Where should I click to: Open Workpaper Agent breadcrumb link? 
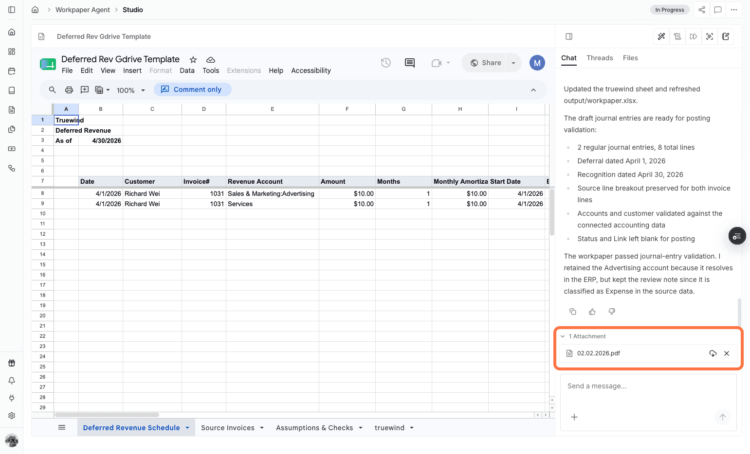click(x=83, y=10)
